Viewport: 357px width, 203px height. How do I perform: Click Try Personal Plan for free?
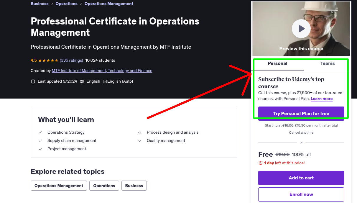click(x=301, y=114)
